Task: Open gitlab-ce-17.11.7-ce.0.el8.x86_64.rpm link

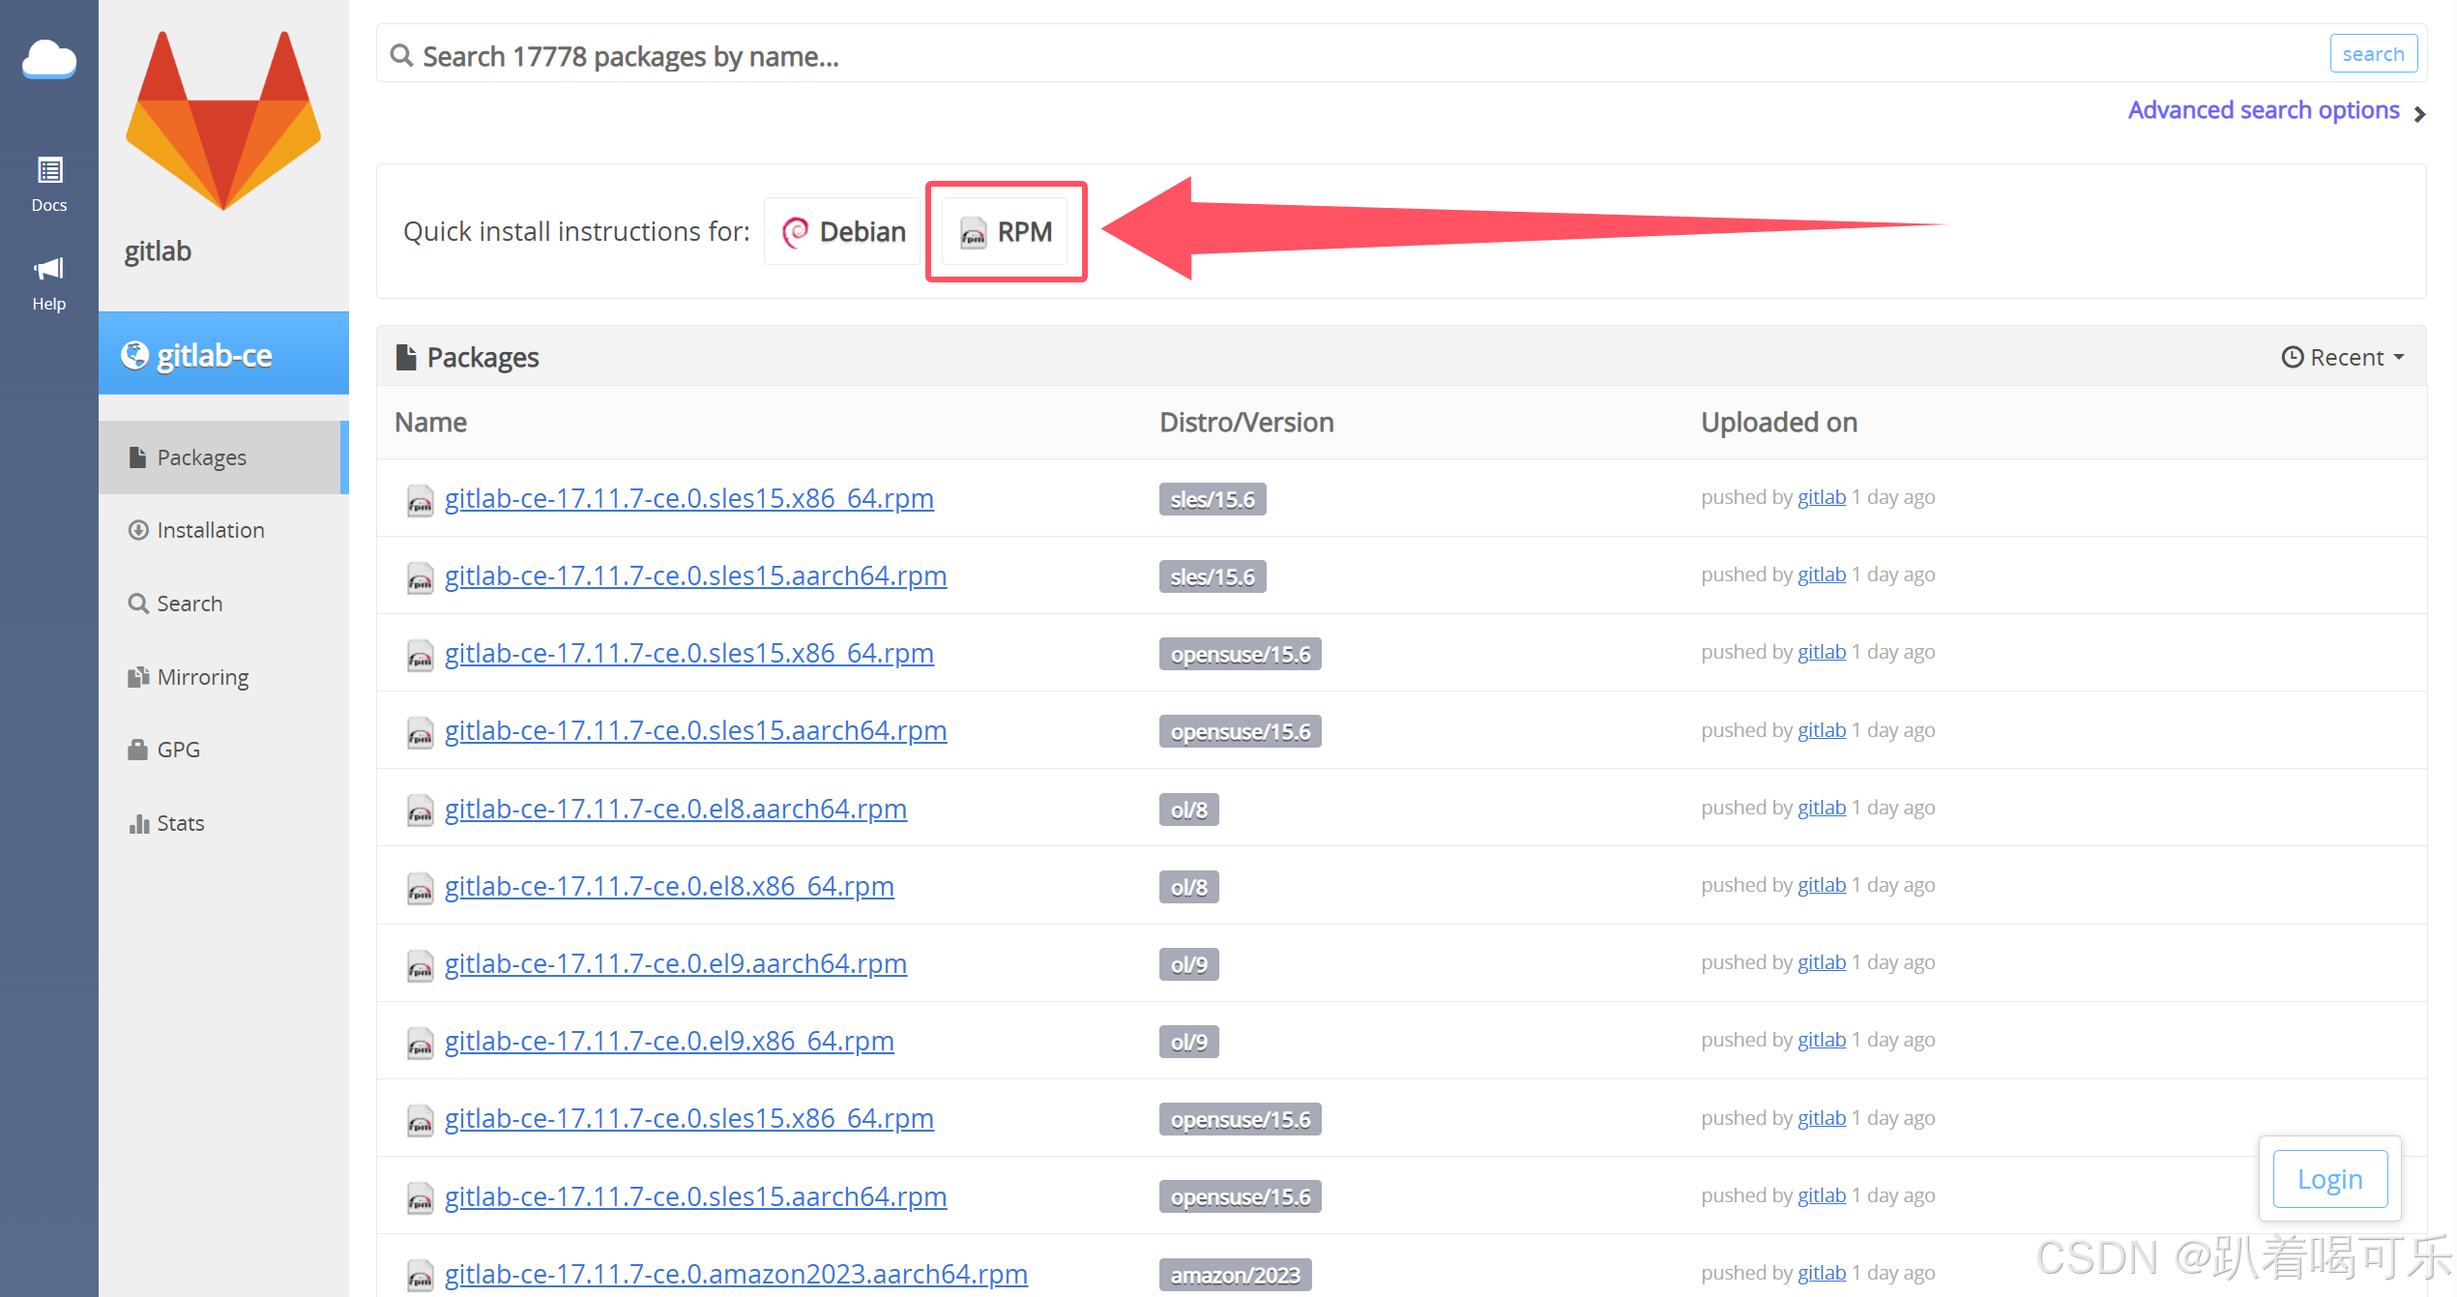Action: (669, 886)
